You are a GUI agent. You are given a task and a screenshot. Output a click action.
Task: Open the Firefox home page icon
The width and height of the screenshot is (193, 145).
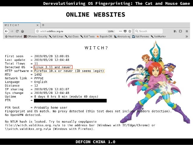22,31
